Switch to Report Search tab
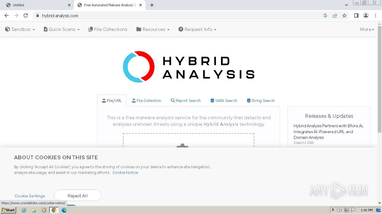Viewport: 382px width, 214px height. tap(186, 100)
